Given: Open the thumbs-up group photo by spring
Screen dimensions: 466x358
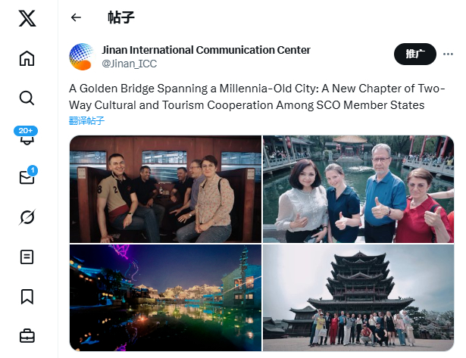Looking at the screenshot, I should pyautogui.click(x=358, y=189).
